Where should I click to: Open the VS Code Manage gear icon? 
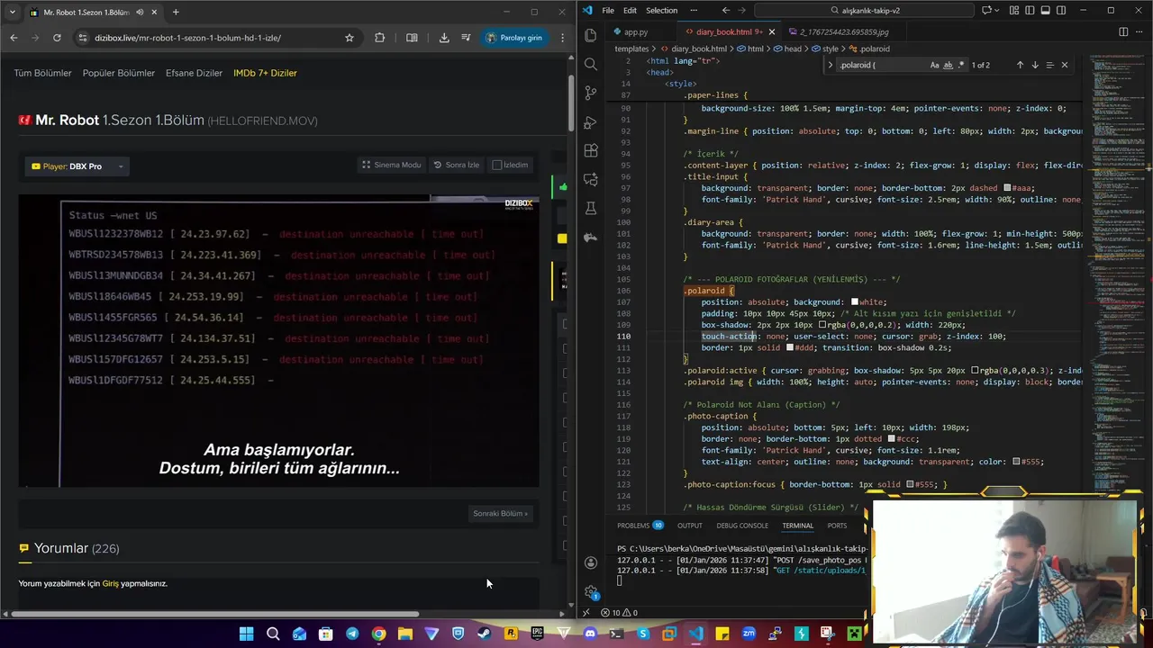(591, 591)
